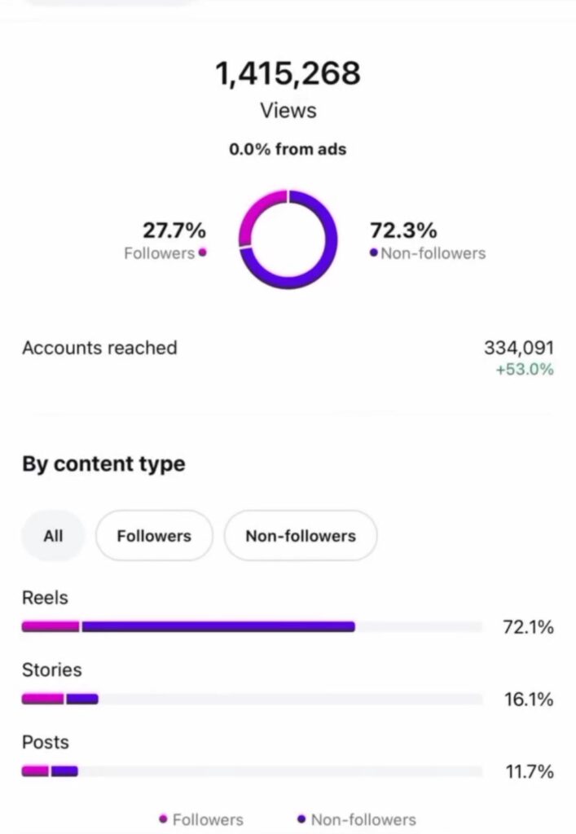This screenshot has height=834, width=576.
Task: Click the purple dot beside Non-followers 72.3%
Action: (x=374, y=253)
